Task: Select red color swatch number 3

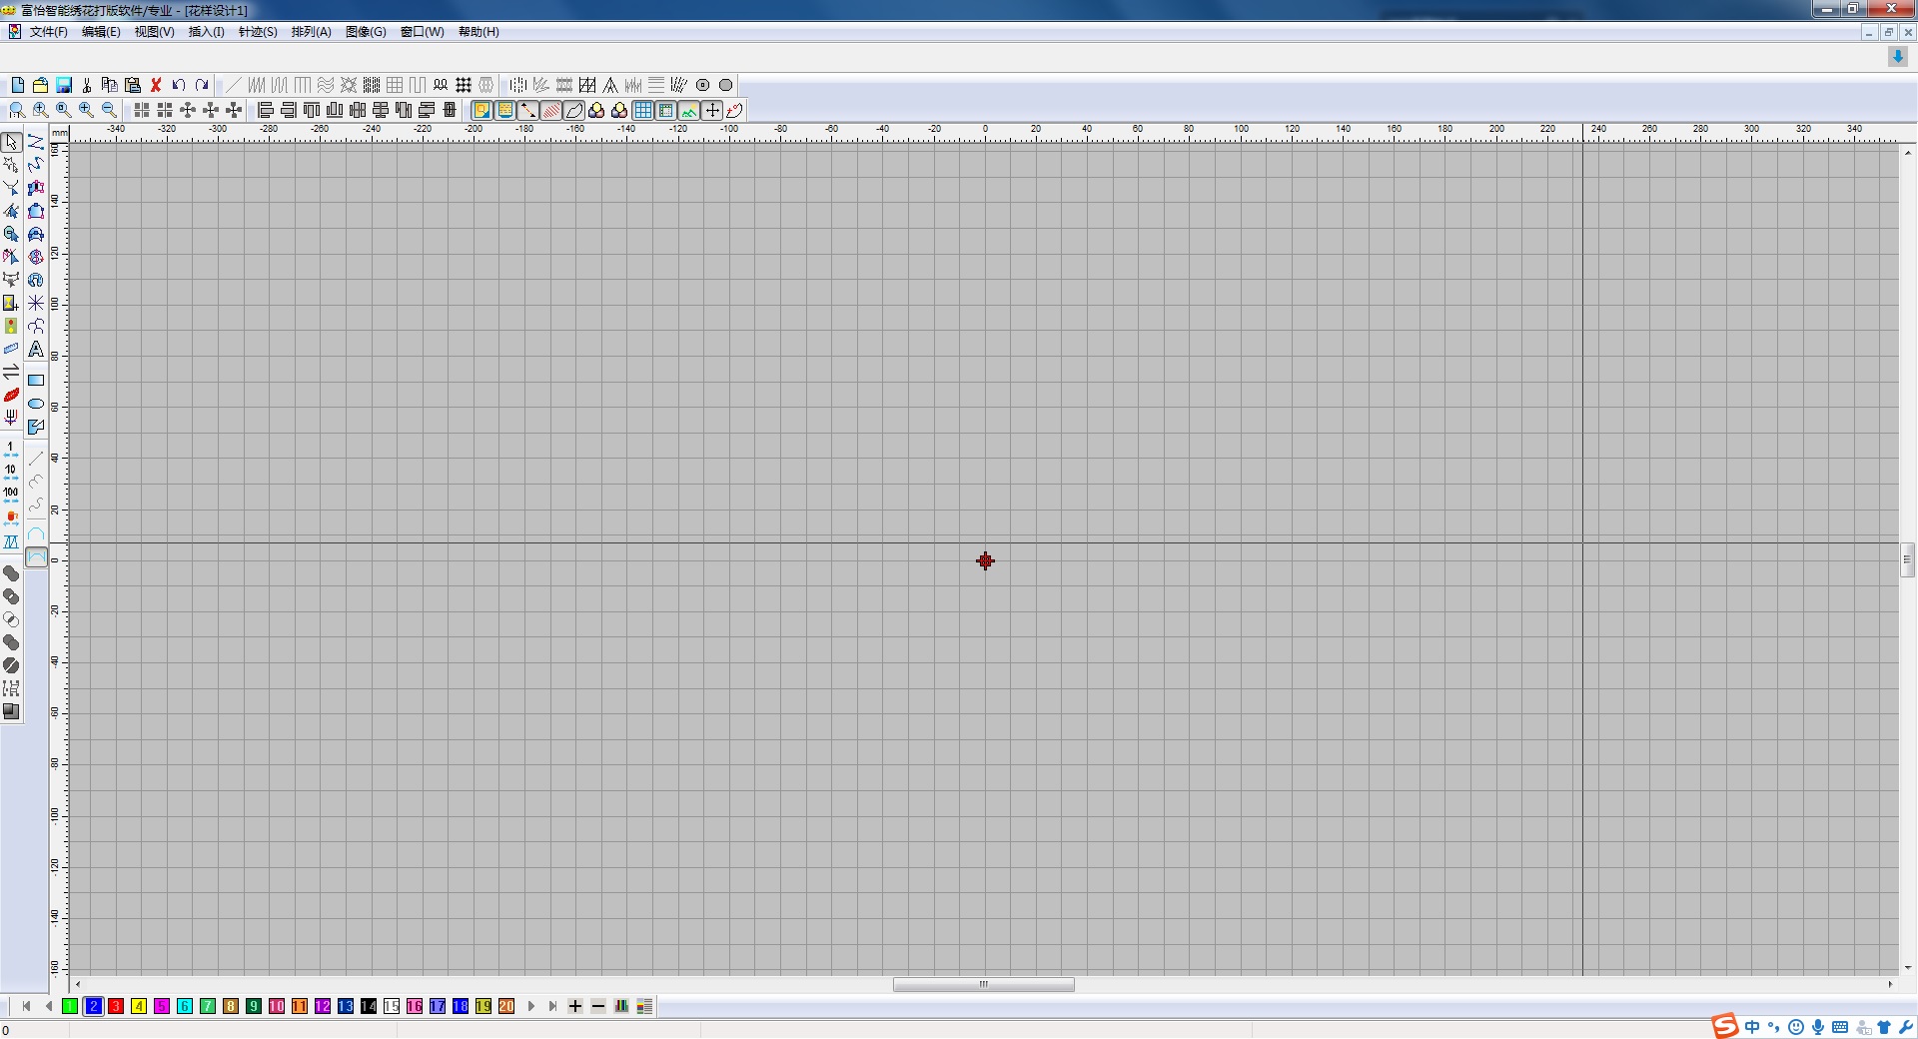Action: (116, 1006)
